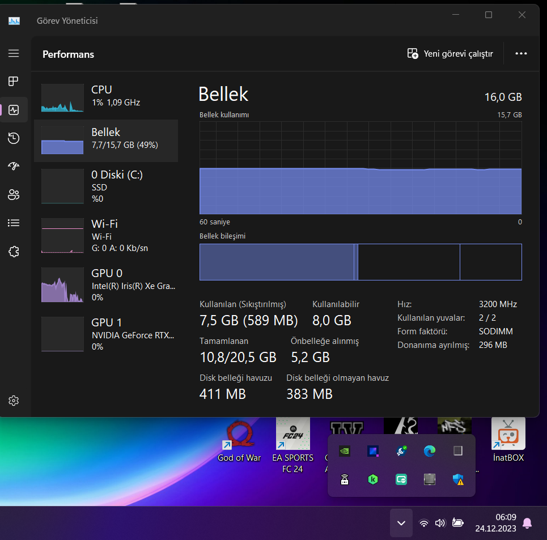Select the CPU performance entry
This screenshot has width=547, height=540.
click(106, 98)
